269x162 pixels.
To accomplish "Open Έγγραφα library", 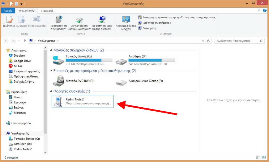I will (x=18, y=102).
